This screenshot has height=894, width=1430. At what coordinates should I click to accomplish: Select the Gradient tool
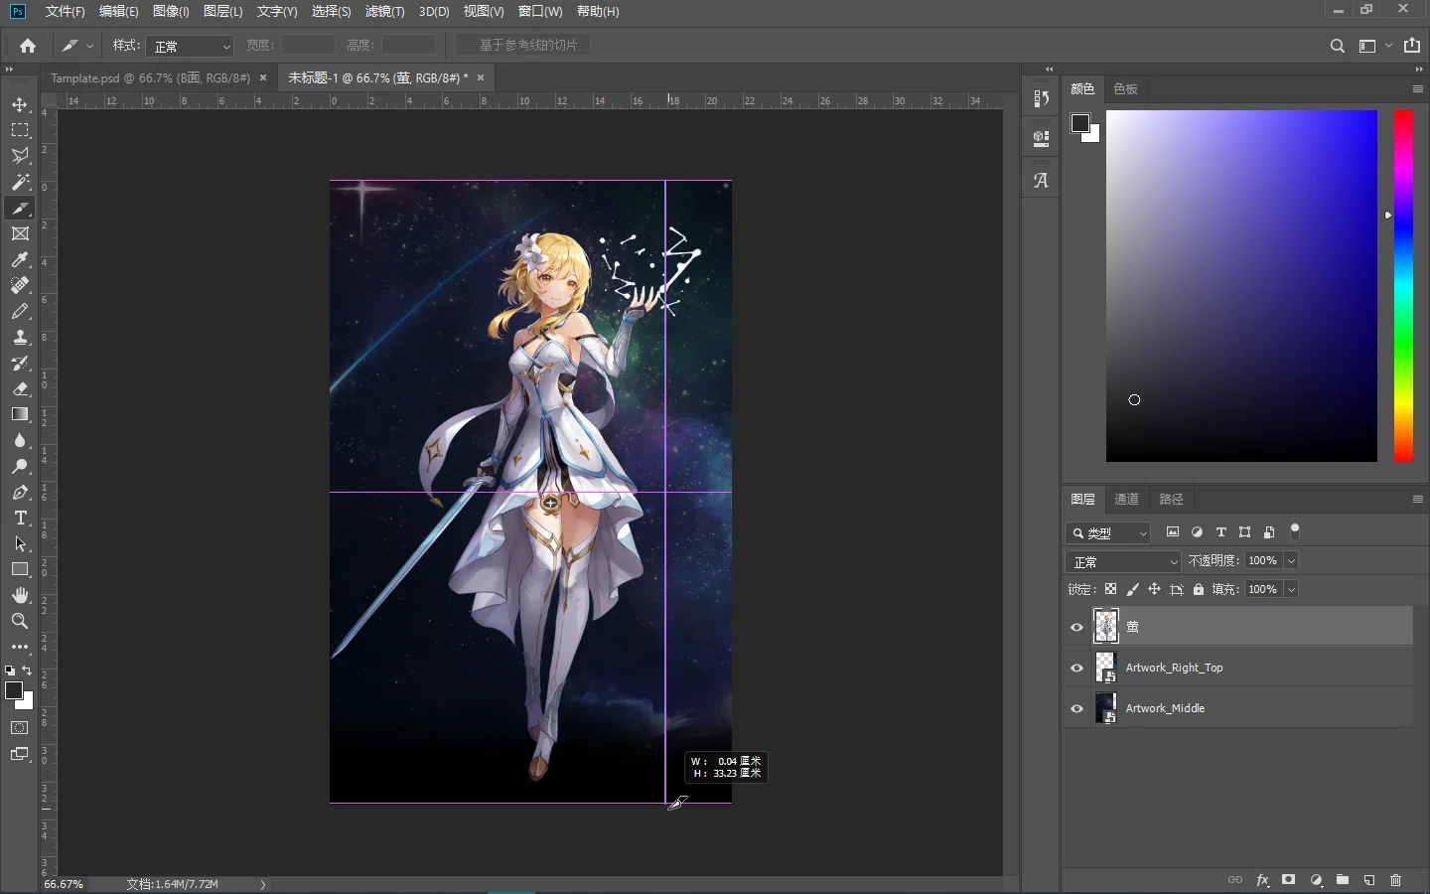click(x=20, y=414)
